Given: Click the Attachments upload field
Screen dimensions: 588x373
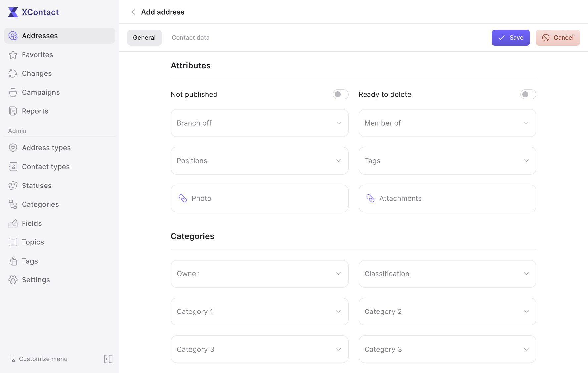Looking at the screenshot, I should (x=447, y=198).
